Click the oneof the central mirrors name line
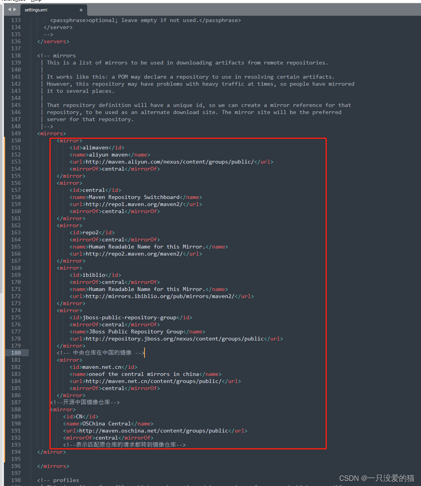Screen dimensions: 421x486 pos(146,374)
